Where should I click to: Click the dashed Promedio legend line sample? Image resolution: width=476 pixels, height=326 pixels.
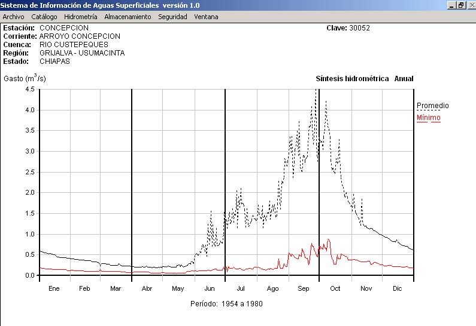(x=428, y=110)
